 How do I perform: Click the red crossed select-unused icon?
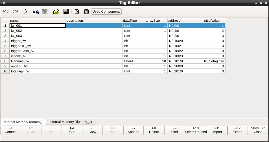click(x=86, y=12)
